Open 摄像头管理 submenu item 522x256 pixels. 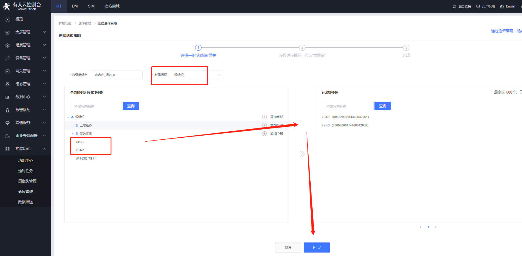pos(27,181)
